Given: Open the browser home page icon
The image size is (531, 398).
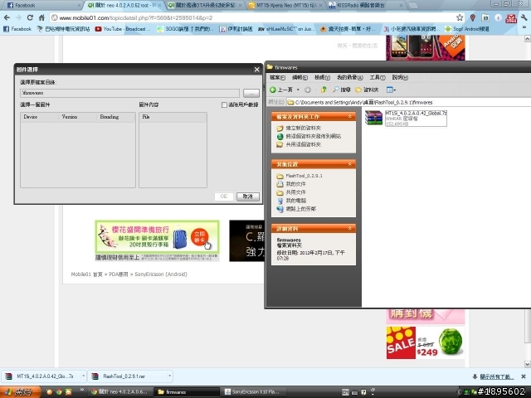Looking at the screenshot, I should coord(41,17).
